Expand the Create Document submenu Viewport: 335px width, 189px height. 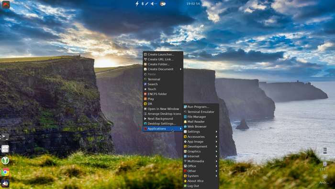click(163, 69)
